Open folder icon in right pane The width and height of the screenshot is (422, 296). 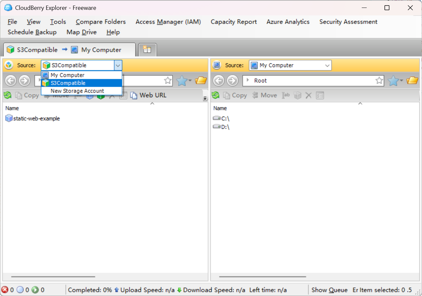412,80
